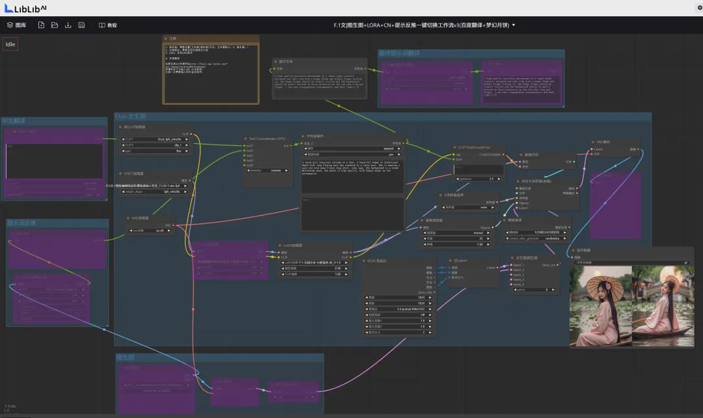This screenshot has height=418, width=703.
Task: Open the weight_dtype combo in UNET加载器
Action: (x=156, y=191)
